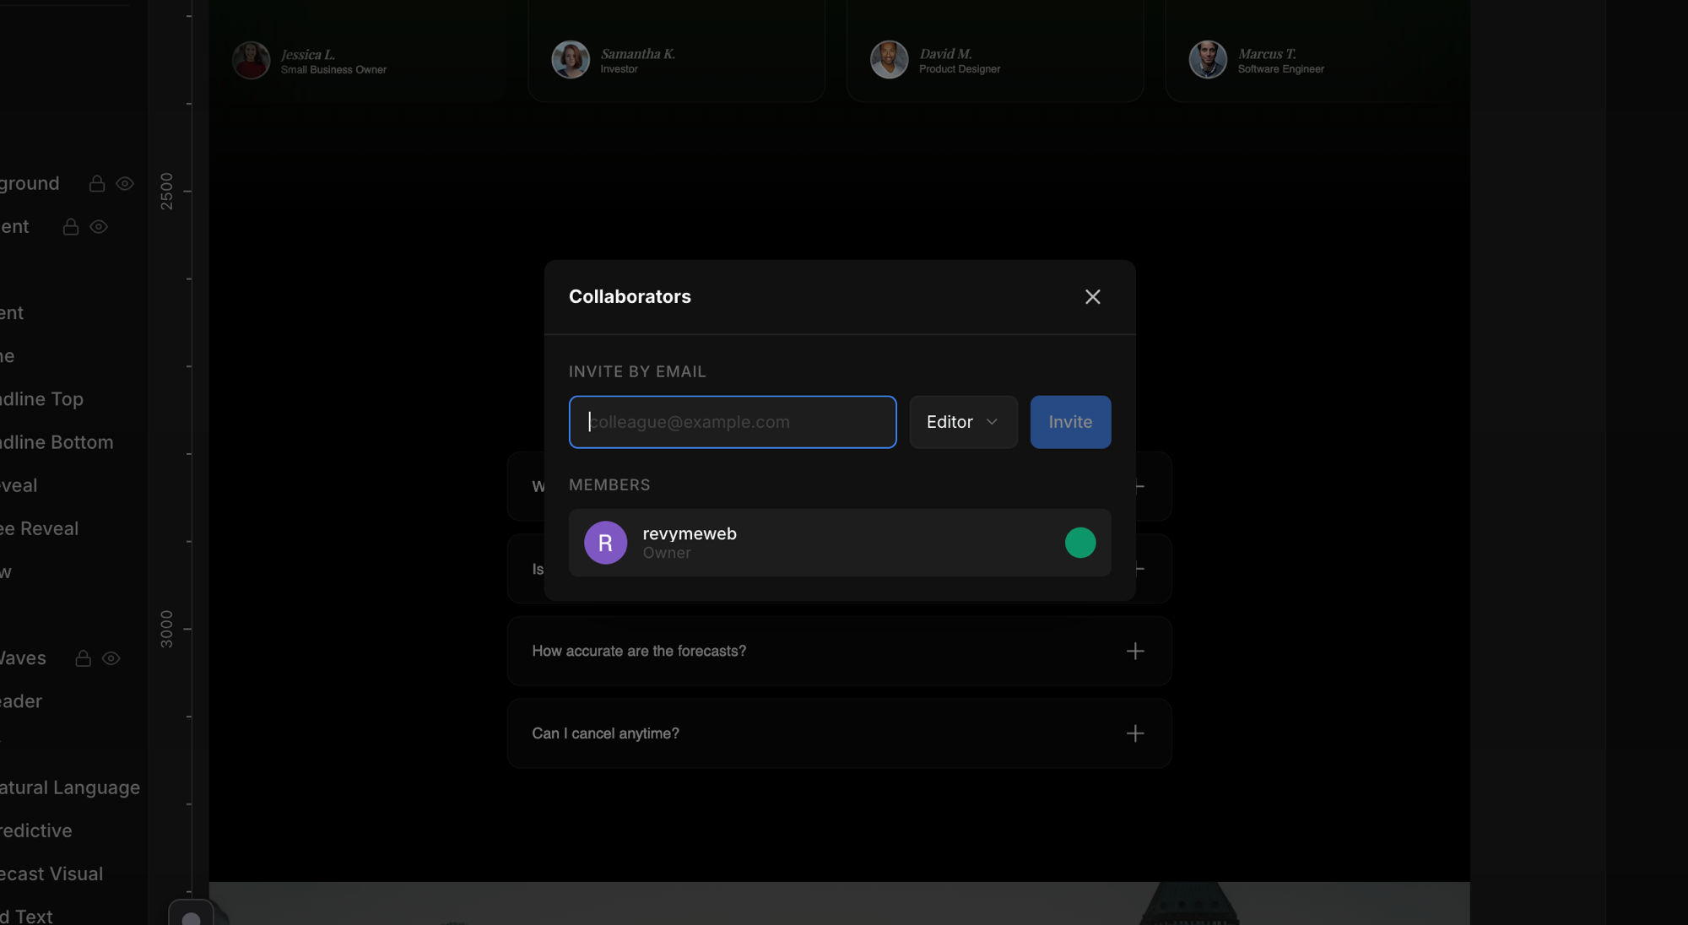
Task: Click Jessica L. avatar photo
Action: (251, 60)
